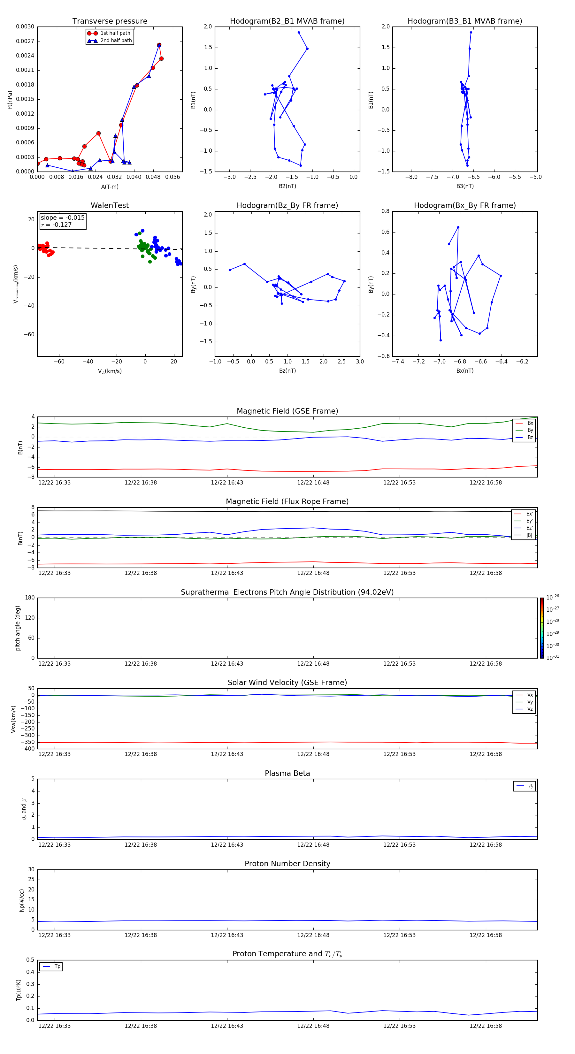Click the "βp and β" y-axis label
Viewport: 575px width, 1054px height.
pyautogui.click(x=24, y=809)
